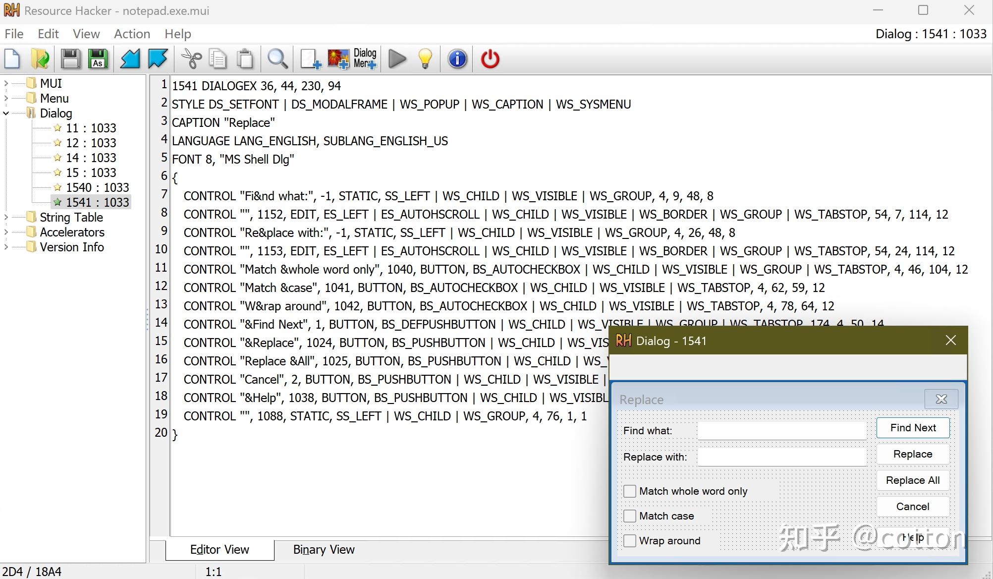Click the Dialog Menu editor icon

click(x=365, y=58)
